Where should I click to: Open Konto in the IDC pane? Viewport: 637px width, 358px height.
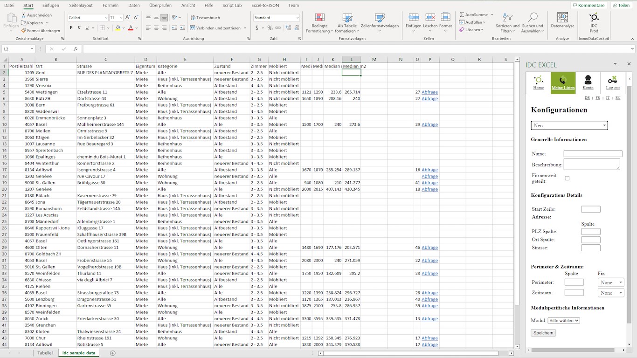tap(588, 83)
